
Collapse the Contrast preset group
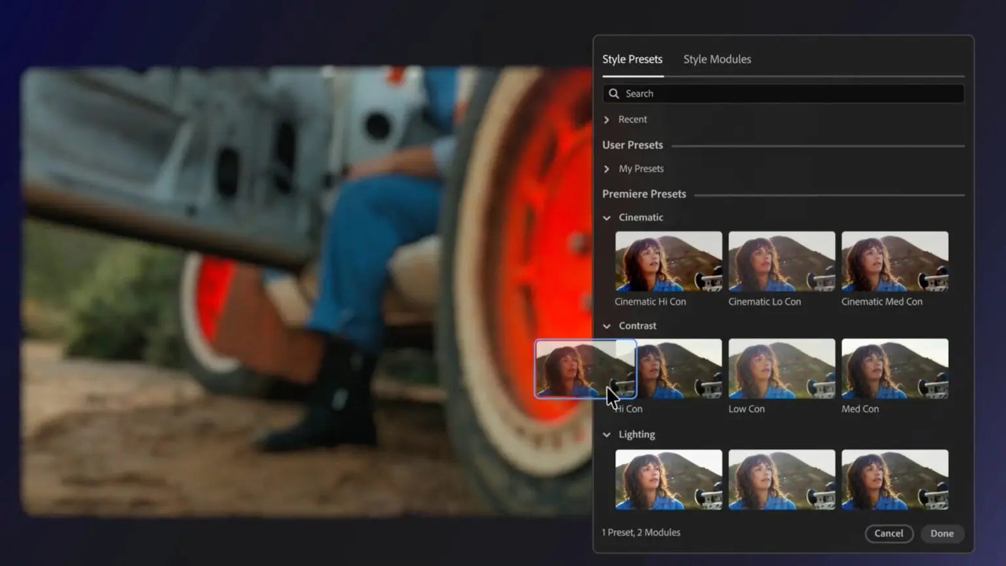(606, 326)
